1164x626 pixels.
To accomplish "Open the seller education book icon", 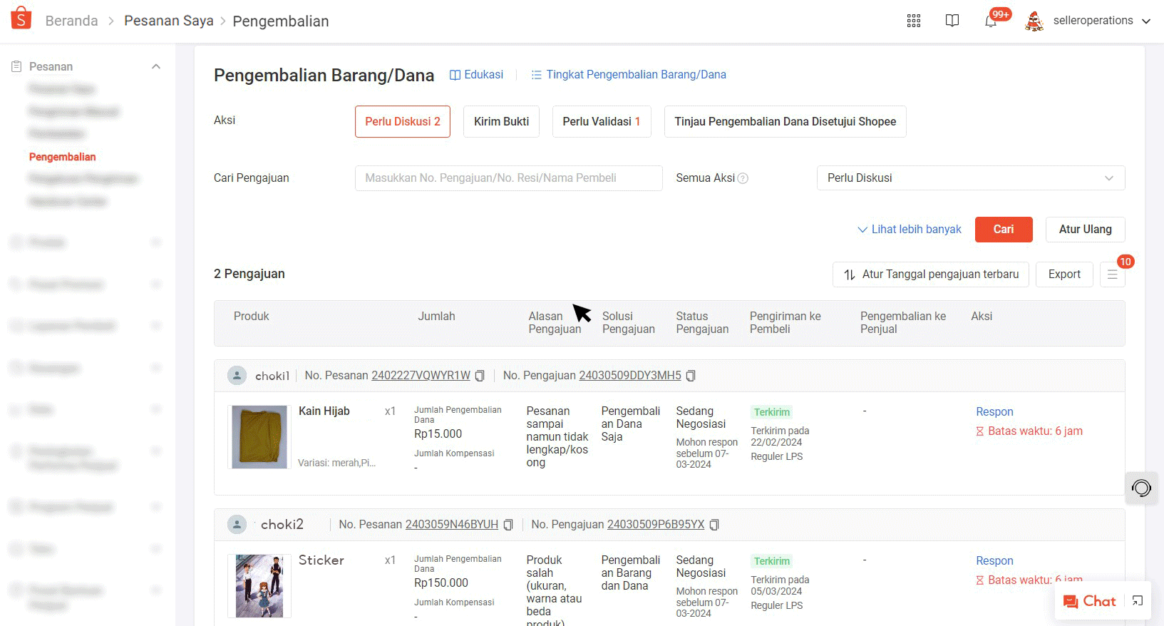I will click(952, 21).
